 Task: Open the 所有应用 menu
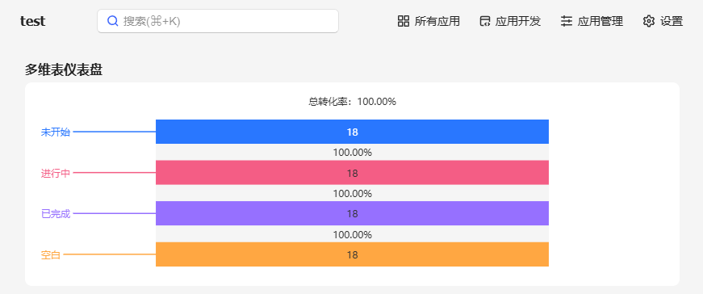click(x=429, y=21)
